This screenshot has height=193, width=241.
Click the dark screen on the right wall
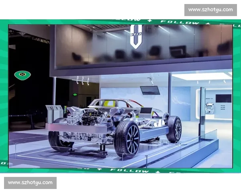223,99
